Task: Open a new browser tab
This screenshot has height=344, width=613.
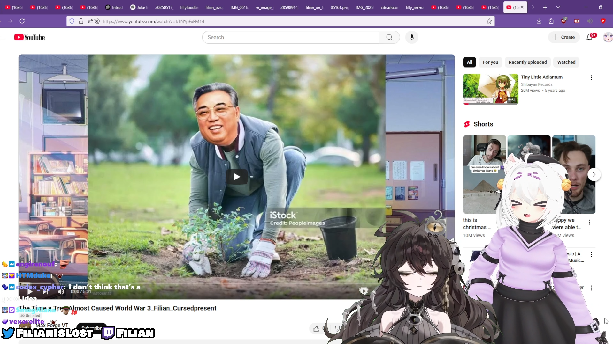Action: pos(545,7)
